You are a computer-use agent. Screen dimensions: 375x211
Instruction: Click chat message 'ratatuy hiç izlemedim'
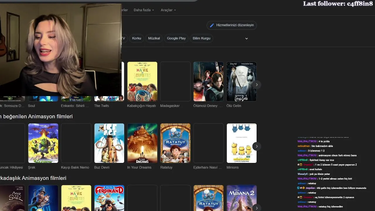(331, 207)
